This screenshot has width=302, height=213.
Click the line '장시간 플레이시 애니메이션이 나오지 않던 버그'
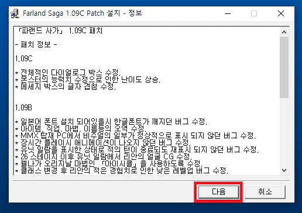[x=103, y=143]
